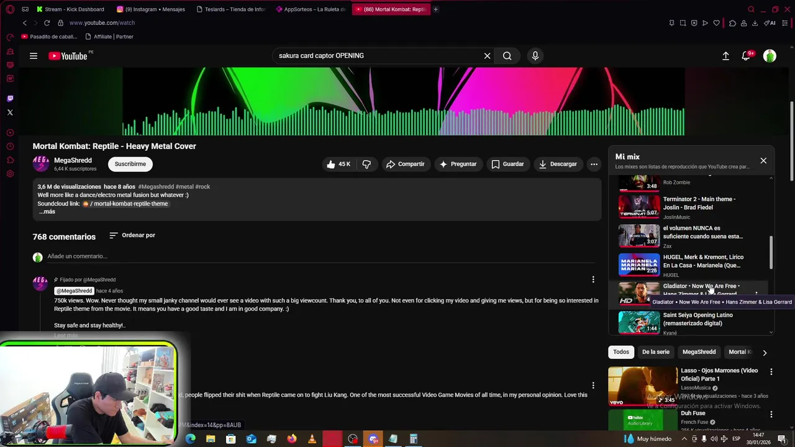Switch to Instagram Mensajes tab
Image resolution: width=795 pixels, height=447 pixels.
(151, 9)
